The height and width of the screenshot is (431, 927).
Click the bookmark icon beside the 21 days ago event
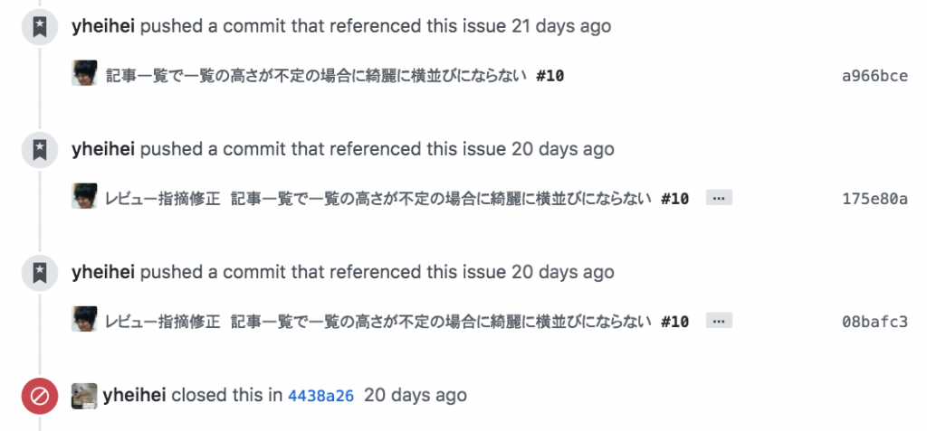[40, 26]
